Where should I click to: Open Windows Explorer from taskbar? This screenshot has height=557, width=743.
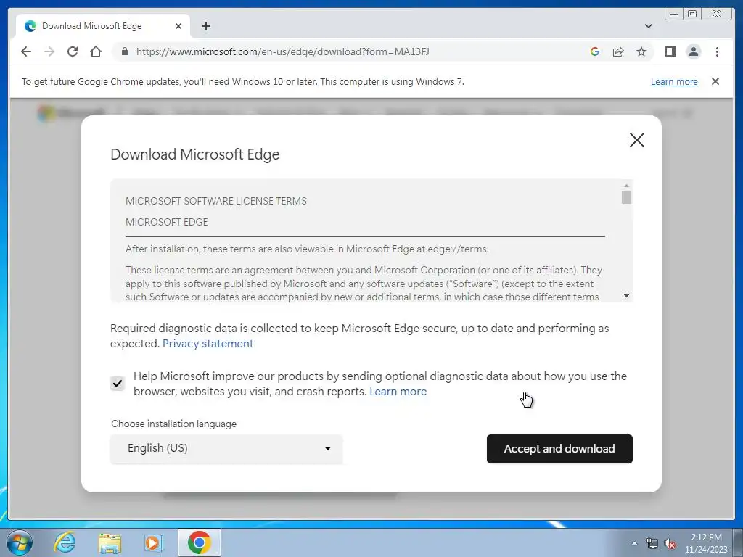point(110,543)
